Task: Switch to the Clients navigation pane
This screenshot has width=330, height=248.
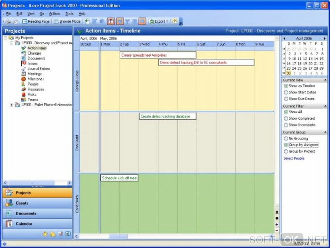Action: pos(38,203)
